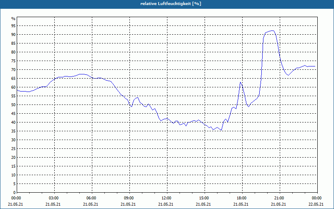The width and height of the screenshot is (334, 209).
Task: Click the 15:00 time axis label
Action: pyautogui.click(x=205, y=198)
